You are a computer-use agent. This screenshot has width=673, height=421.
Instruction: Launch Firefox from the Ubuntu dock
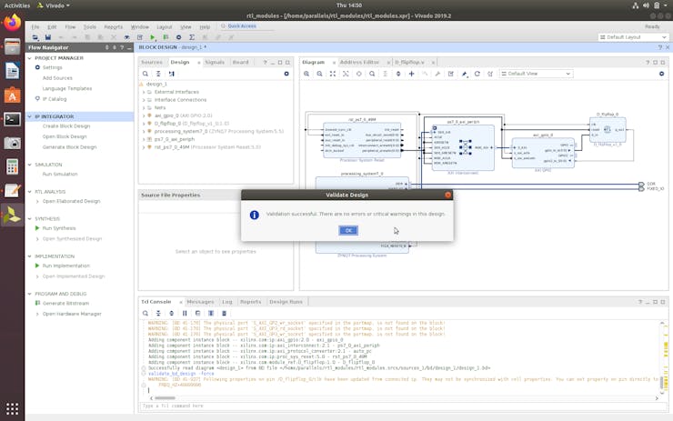click(12, 23)
